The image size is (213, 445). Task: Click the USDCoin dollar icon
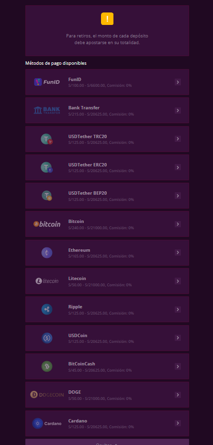pyautogui.click(x=47, y=338)
